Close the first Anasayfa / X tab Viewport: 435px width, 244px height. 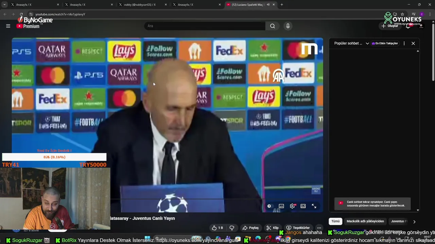[58, 5]
